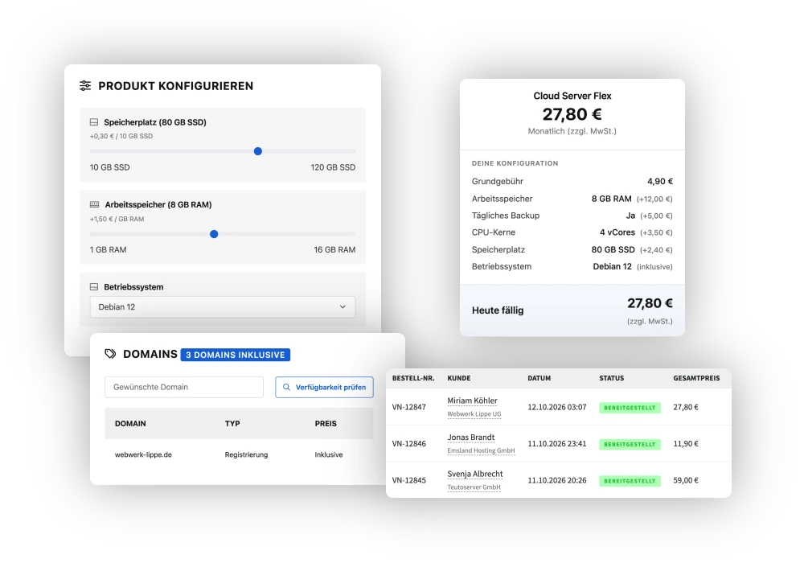The width and height of the screenshot is (804, 563).
Task: Click the storage icon next to Speicherplatz
Action: tap(94, 122)
